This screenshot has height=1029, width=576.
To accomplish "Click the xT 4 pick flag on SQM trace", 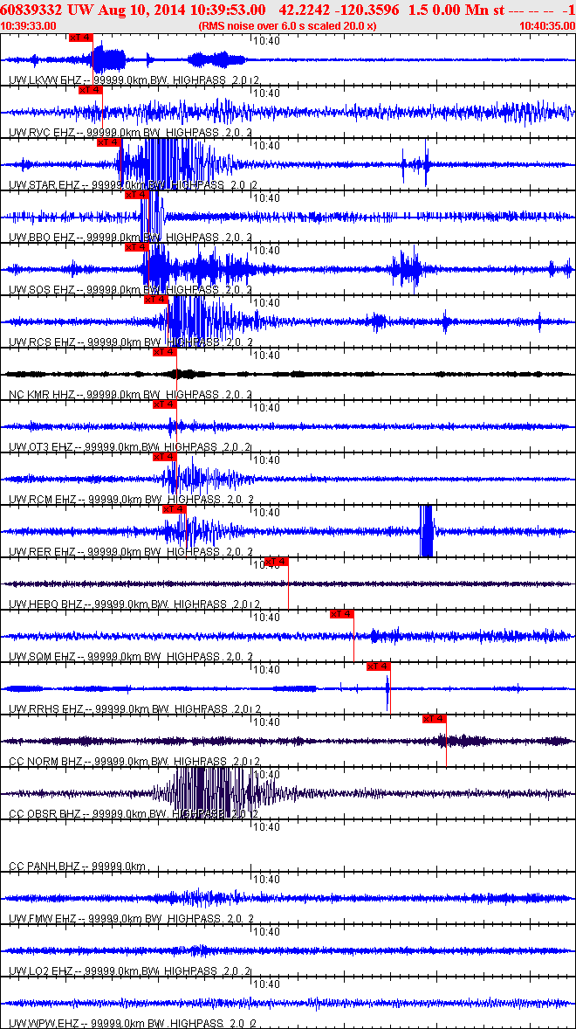I will click(342, 614).
